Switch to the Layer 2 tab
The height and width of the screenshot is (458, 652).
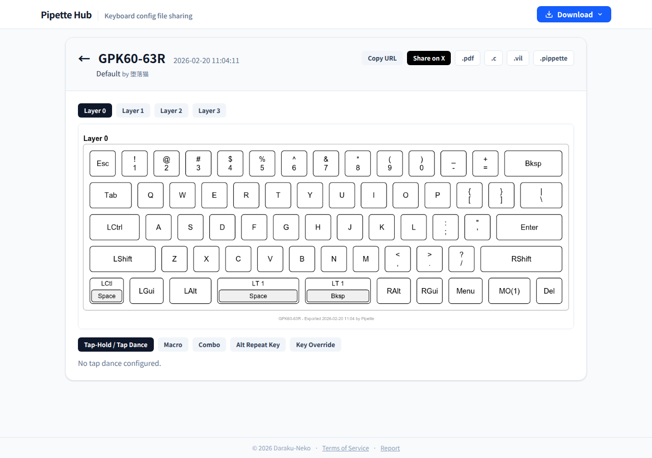point(171,110)
